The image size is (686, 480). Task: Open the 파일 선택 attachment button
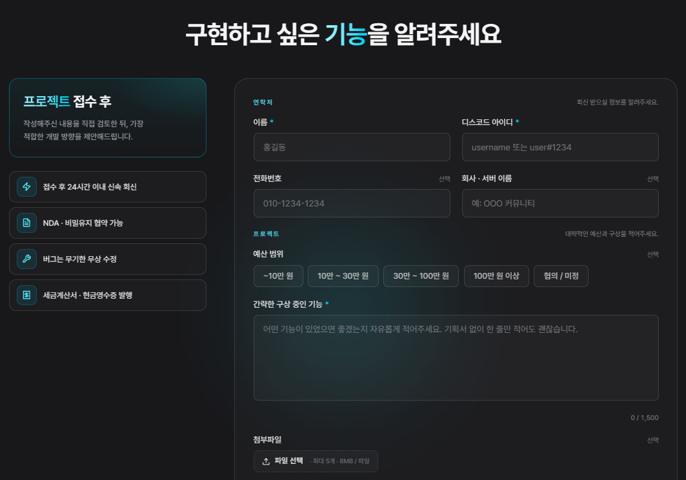tap(316, 461)
